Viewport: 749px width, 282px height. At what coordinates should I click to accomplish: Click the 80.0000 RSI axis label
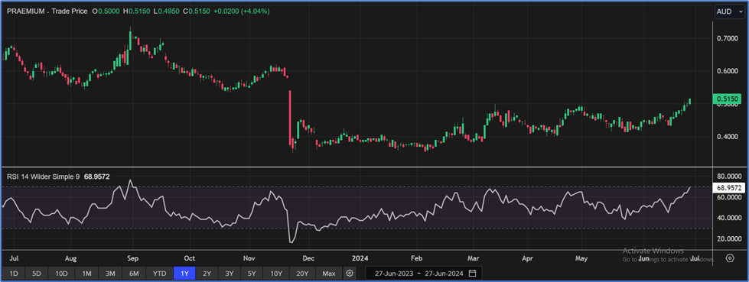729,176
